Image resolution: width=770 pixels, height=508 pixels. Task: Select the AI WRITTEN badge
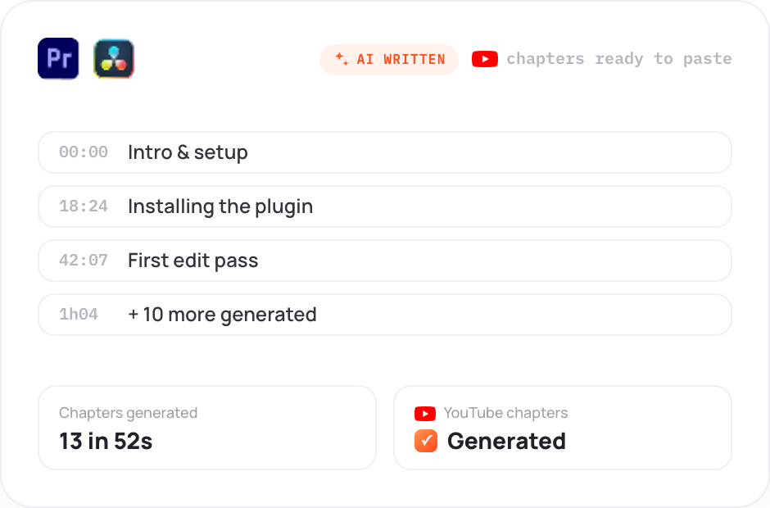pos(389,60)
